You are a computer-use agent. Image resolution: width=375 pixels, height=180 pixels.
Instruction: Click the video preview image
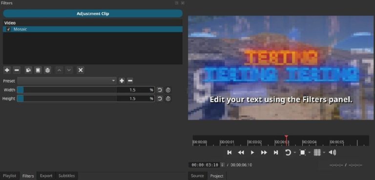click(281, 68)
